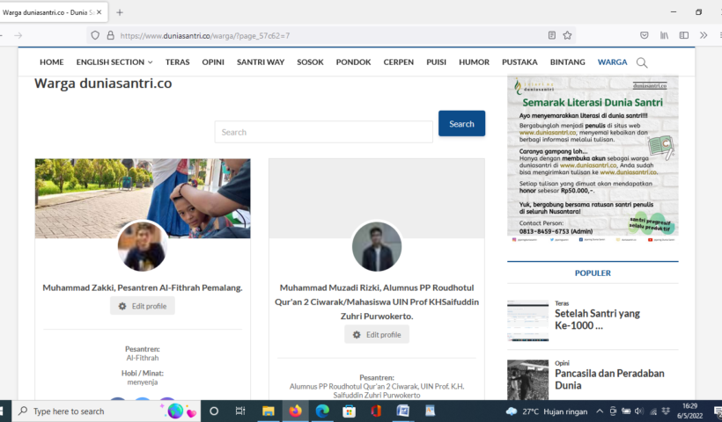Go to the Opini menu item

pyautogui.click(x=213, y=62)
